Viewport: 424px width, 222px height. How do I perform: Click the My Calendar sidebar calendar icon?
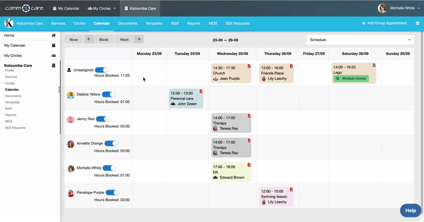tap(54, 46)
